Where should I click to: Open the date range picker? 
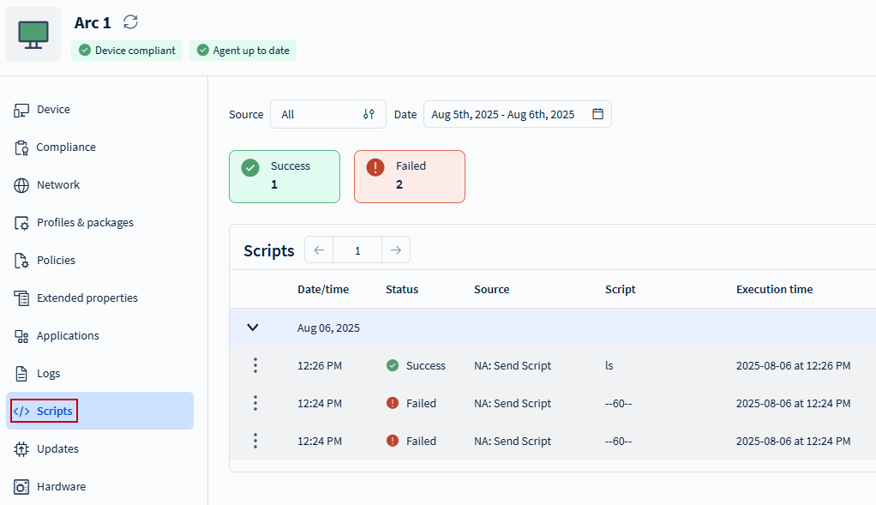517,114
